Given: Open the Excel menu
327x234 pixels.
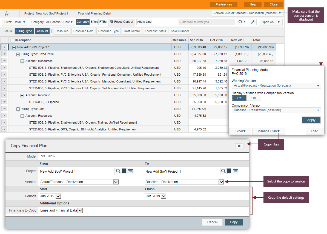Looking at the screenshot, I should (240, 131).
